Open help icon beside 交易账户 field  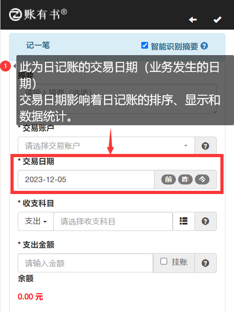click(205, 146)
